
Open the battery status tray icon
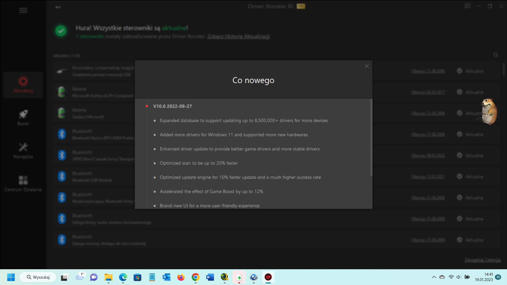coord(467,277)
